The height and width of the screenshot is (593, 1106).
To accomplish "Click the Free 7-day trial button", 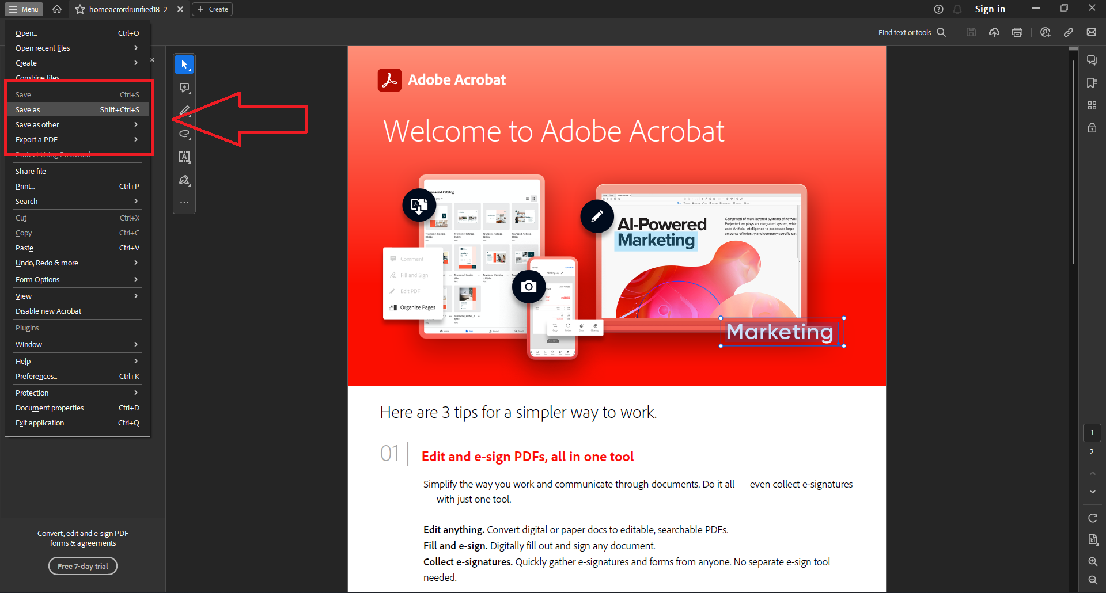I will [x=82, y=566].
